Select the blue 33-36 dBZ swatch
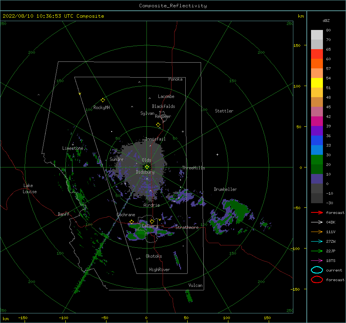Screen dimensions: 346x323 click(317, 141)
